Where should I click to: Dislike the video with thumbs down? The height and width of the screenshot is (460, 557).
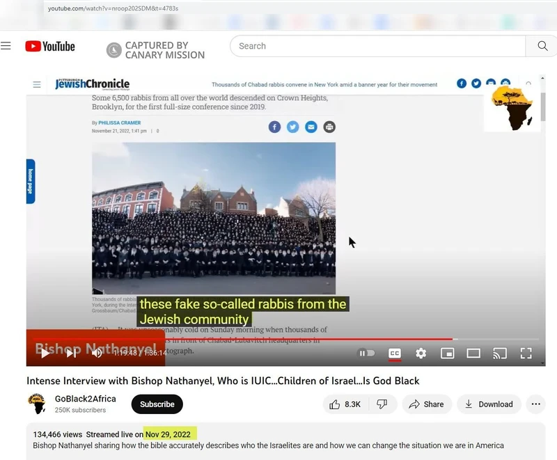383,404
